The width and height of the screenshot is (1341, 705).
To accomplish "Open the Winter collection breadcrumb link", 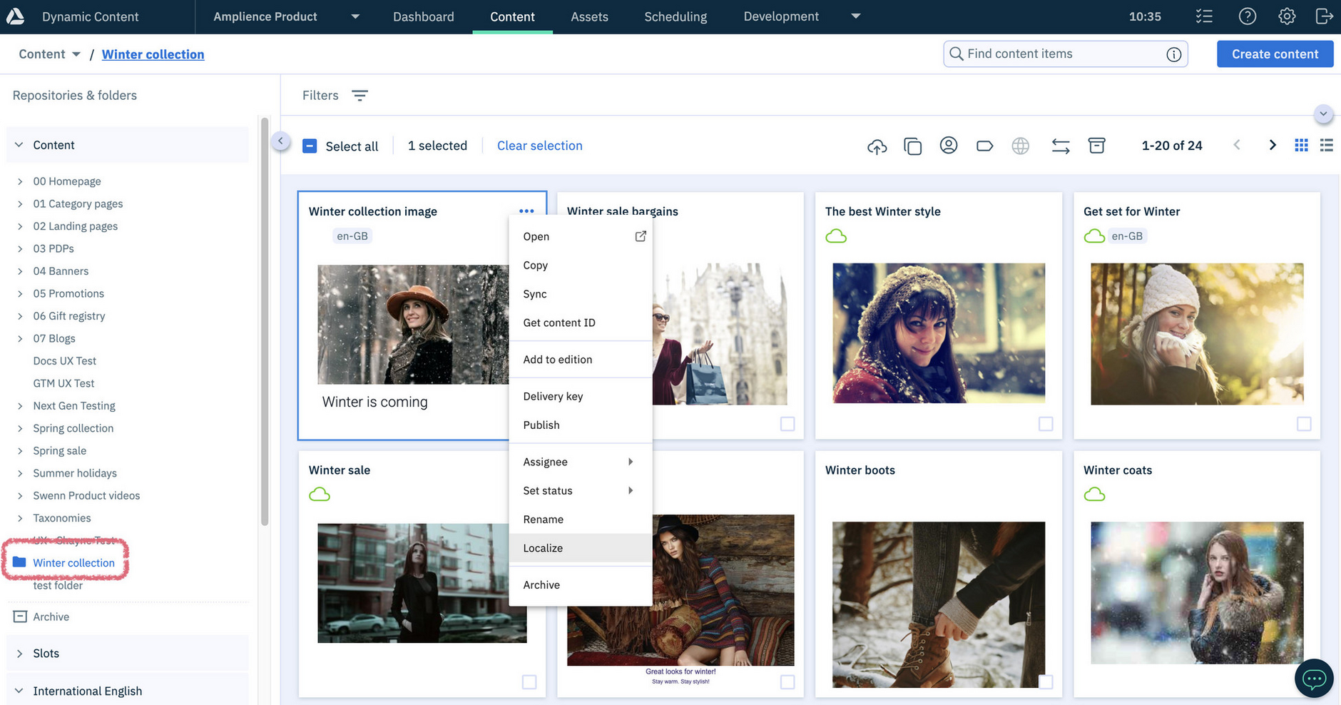I will coord(153,54).
